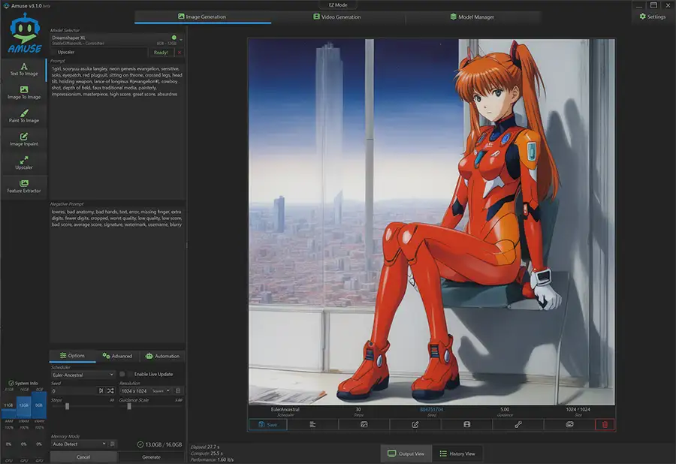Click the Guidance Scale slider handle

coord(129,406)
